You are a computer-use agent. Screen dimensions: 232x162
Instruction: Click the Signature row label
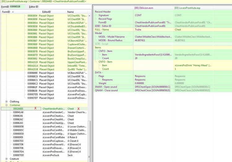point(104,15)
